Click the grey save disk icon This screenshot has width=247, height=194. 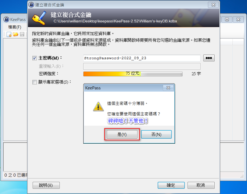[22, 34]
